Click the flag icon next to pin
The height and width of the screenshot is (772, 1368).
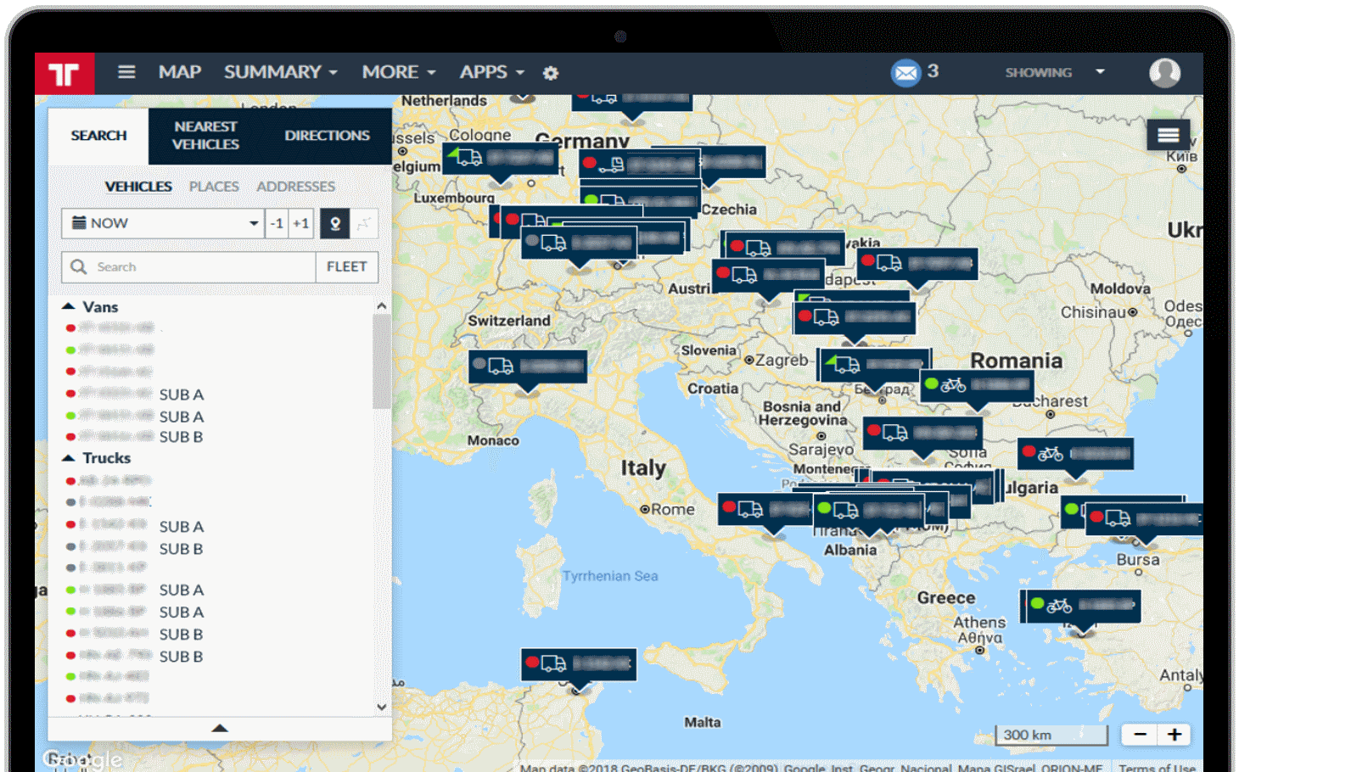[x=364, y=223]
